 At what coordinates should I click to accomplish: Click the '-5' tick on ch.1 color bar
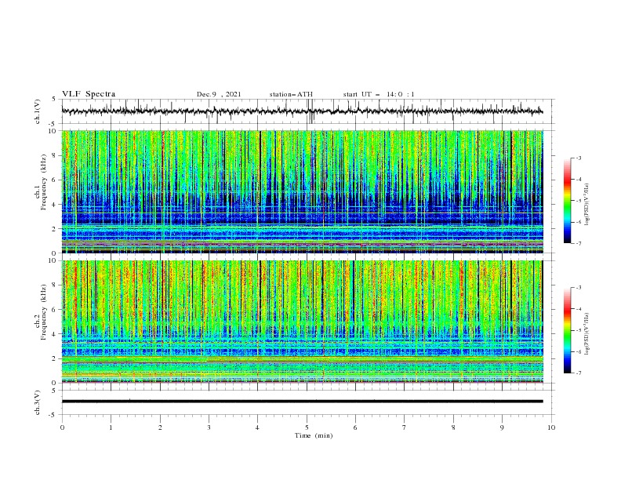point(578,201)
